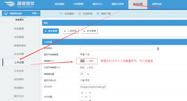
Task: Open 会员管理 in the sidebar
Action: pyautogui.click(x=19, y=37)
